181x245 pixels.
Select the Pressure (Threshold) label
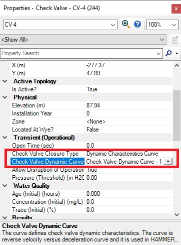(47, 178)
